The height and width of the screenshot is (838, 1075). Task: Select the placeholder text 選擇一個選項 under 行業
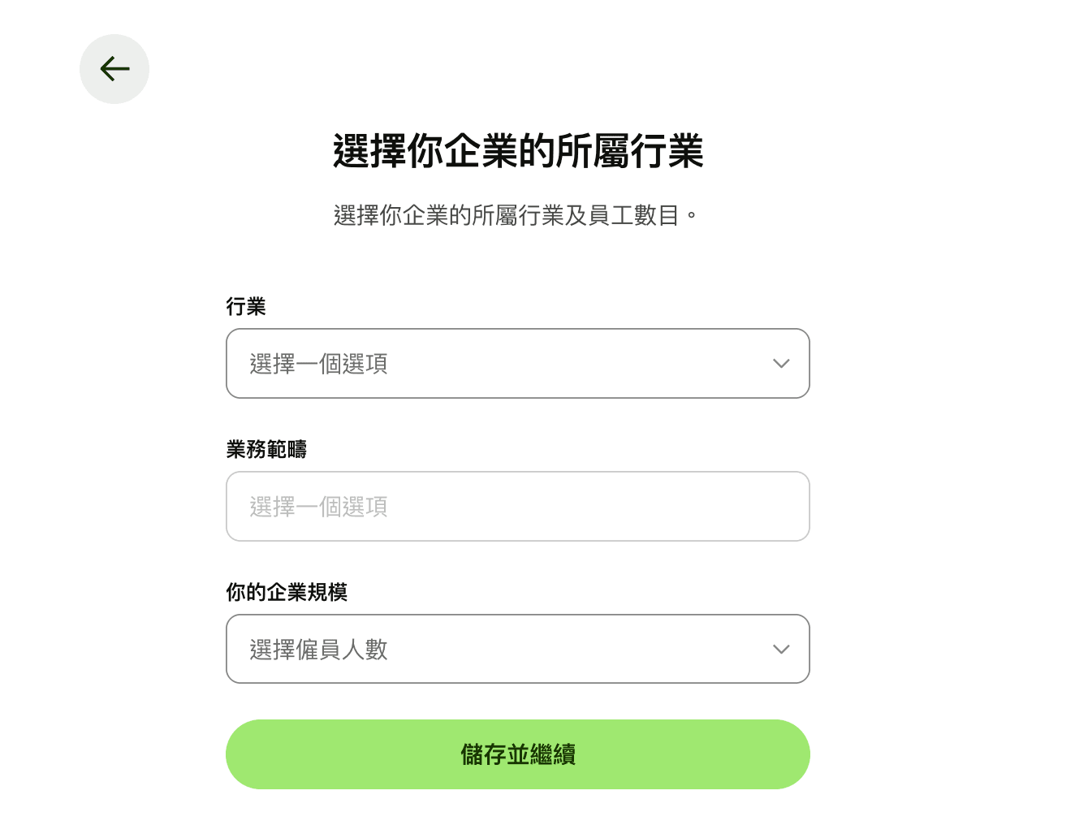[318, 363]
